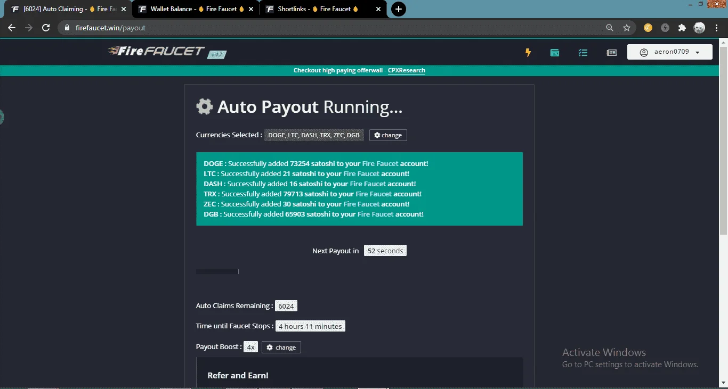Bookmark this page with the star icon
Screen dimensions: 728x389
pos(627,28)
